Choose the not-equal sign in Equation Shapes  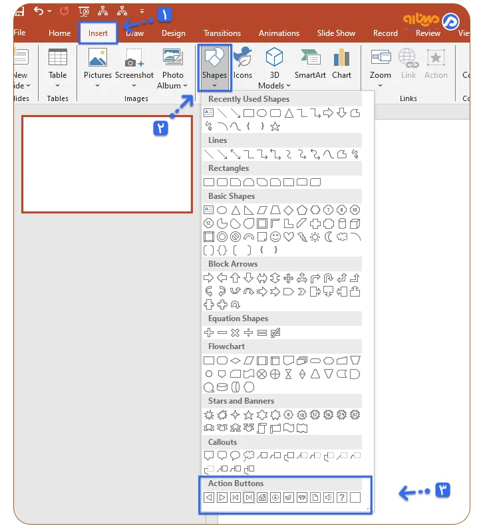[275, 333]
